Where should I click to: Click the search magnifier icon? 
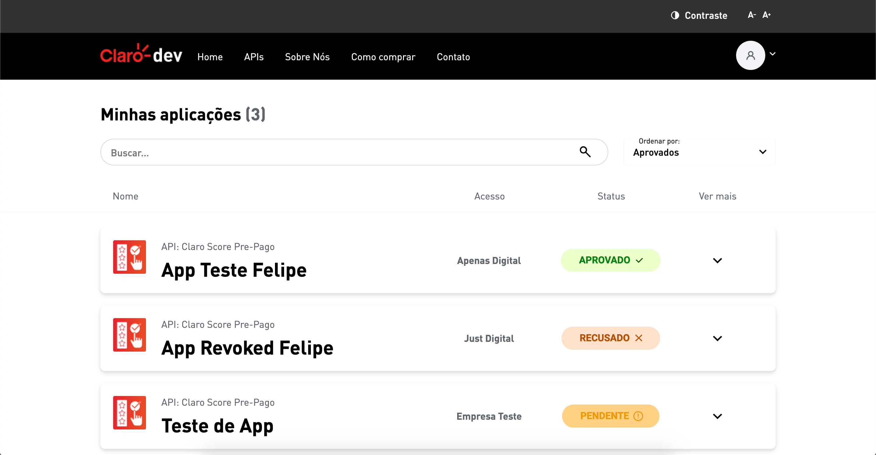(x=585, y=152)
